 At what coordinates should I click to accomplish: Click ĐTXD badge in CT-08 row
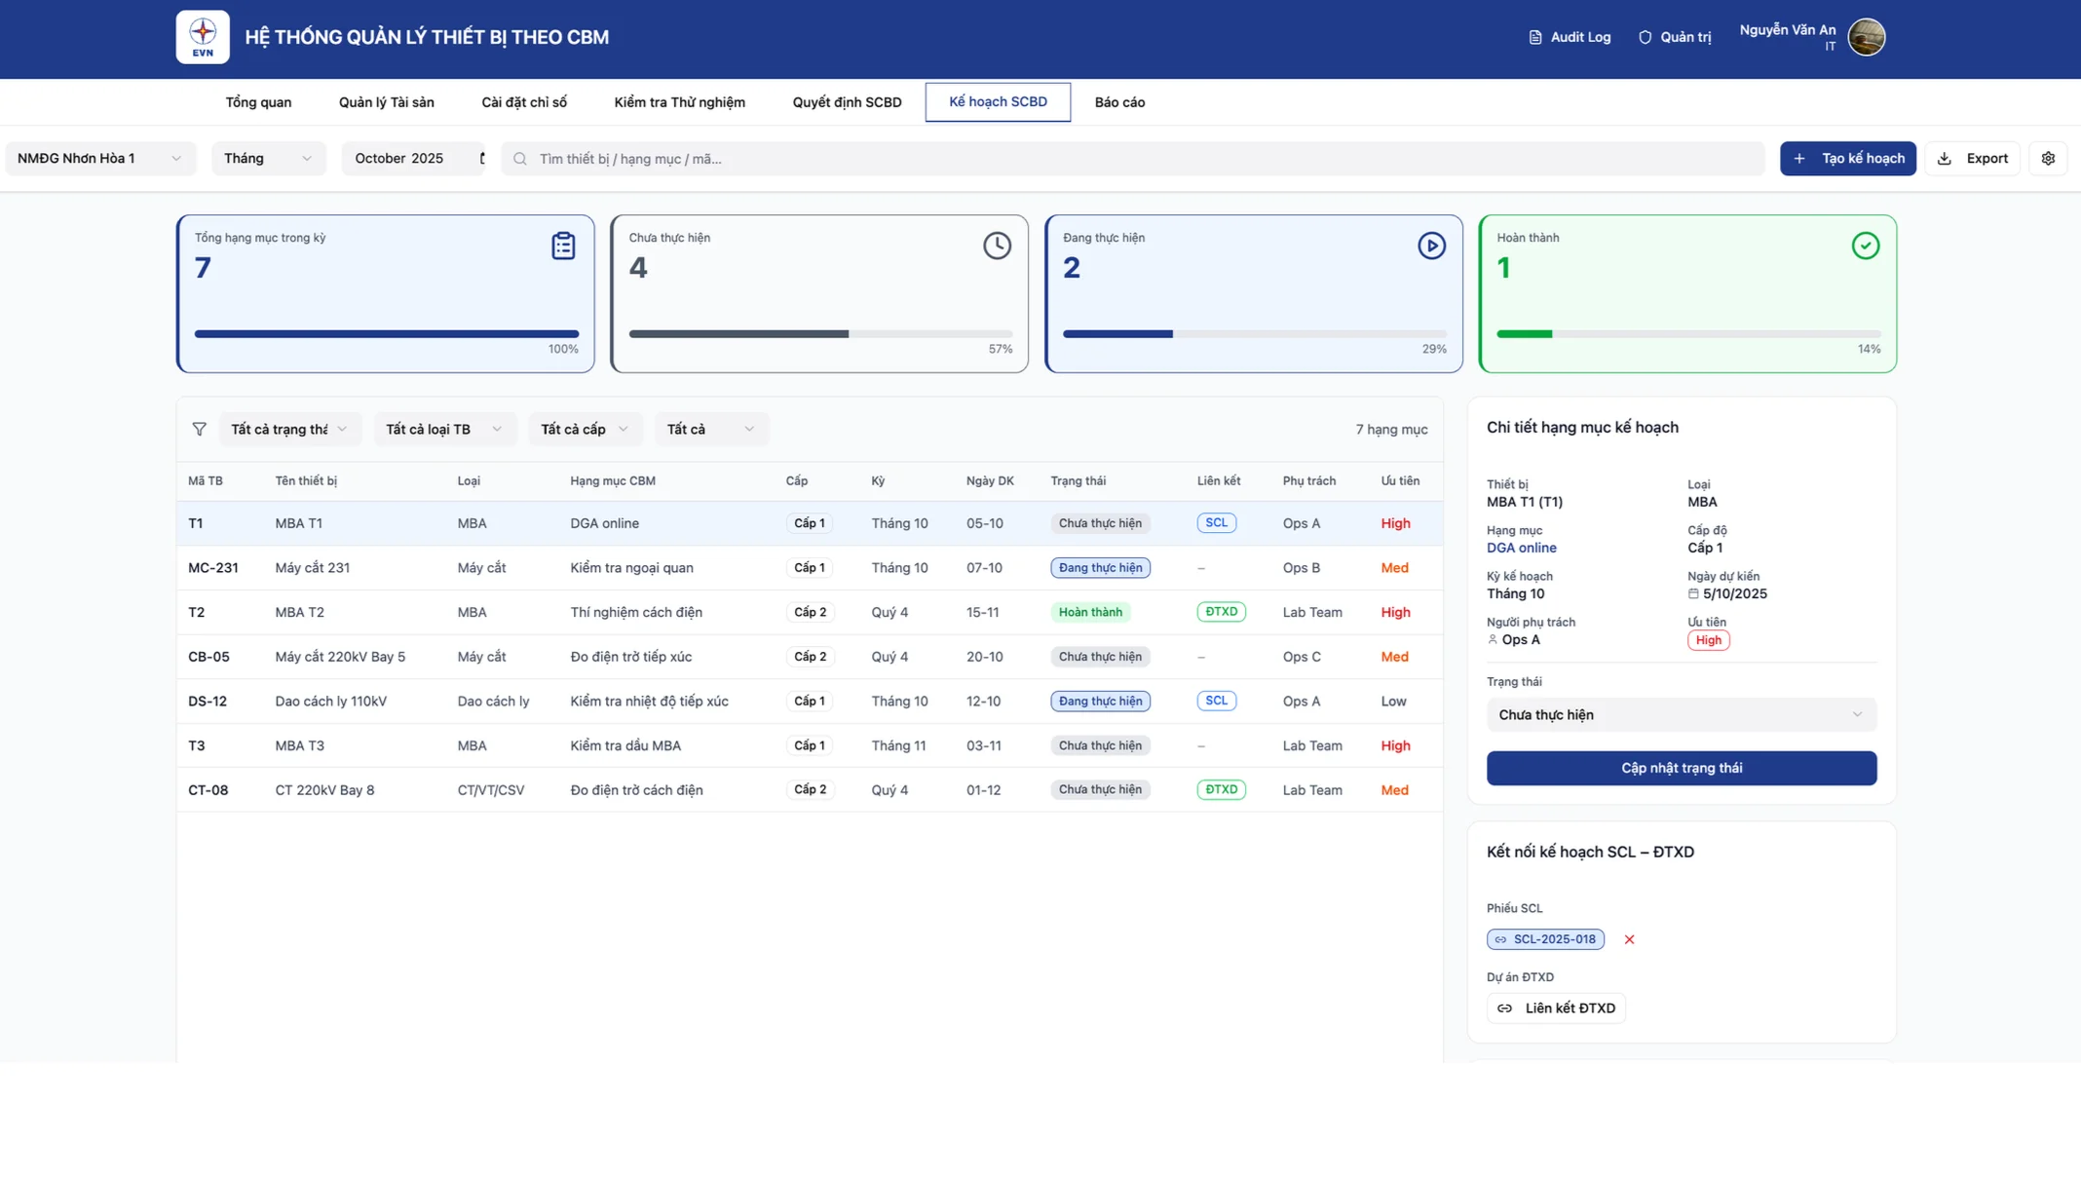click(1221, 789)
